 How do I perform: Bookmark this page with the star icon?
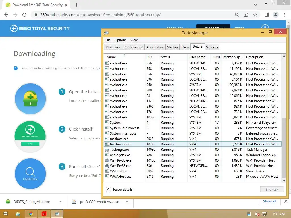(x=255, y=15)
